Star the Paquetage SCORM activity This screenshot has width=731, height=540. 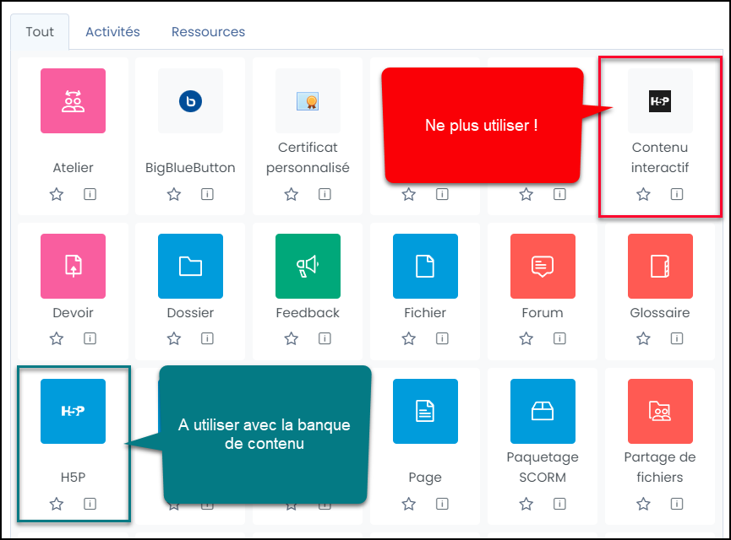526,504
